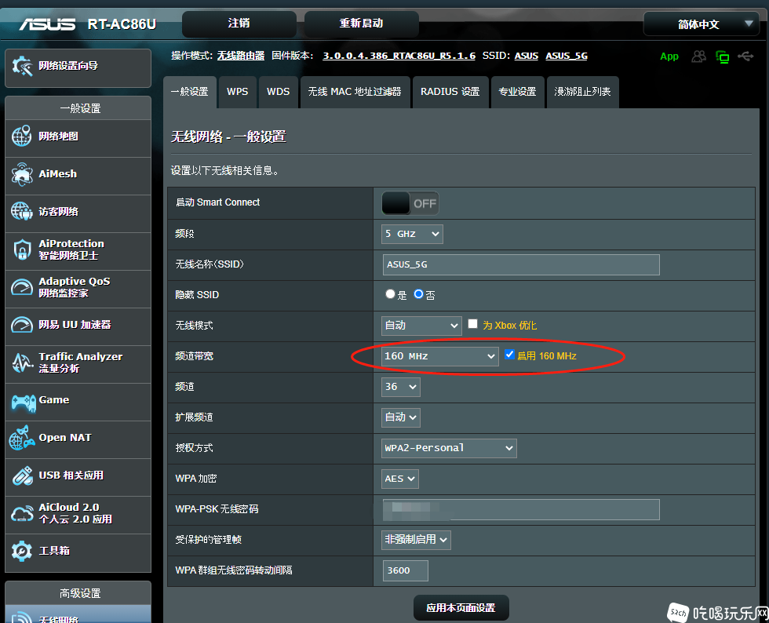Switch to the WPS tab
Viewport: 769px width, 623px height.
coord(237,92)
